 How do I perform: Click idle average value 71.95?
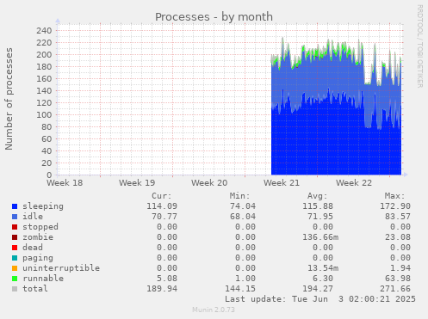[320, 217]
